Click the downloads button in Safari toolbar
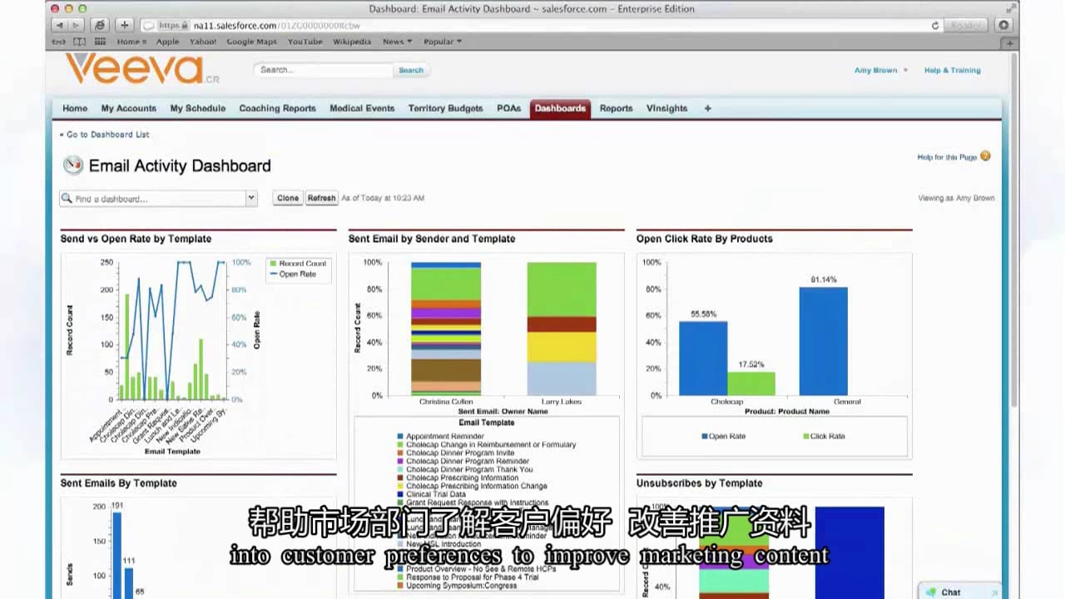The width and height of the screenshot is (1065, 599). click(x=1004, y=26)
